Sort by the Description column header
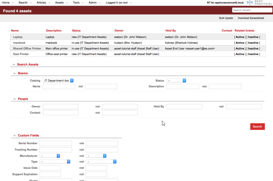This screenshot has width=273, height=181. point(54,30)
